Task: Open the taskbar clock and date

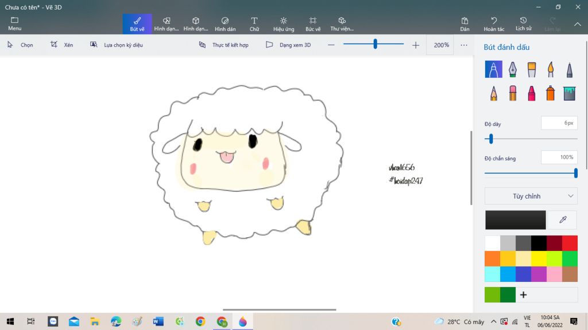Action: tap(550, 321)
